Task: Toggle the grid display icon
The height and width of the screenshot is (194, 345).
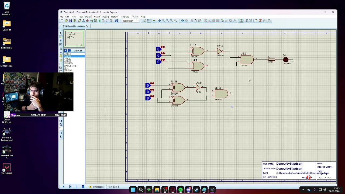Action: (149, 21)
